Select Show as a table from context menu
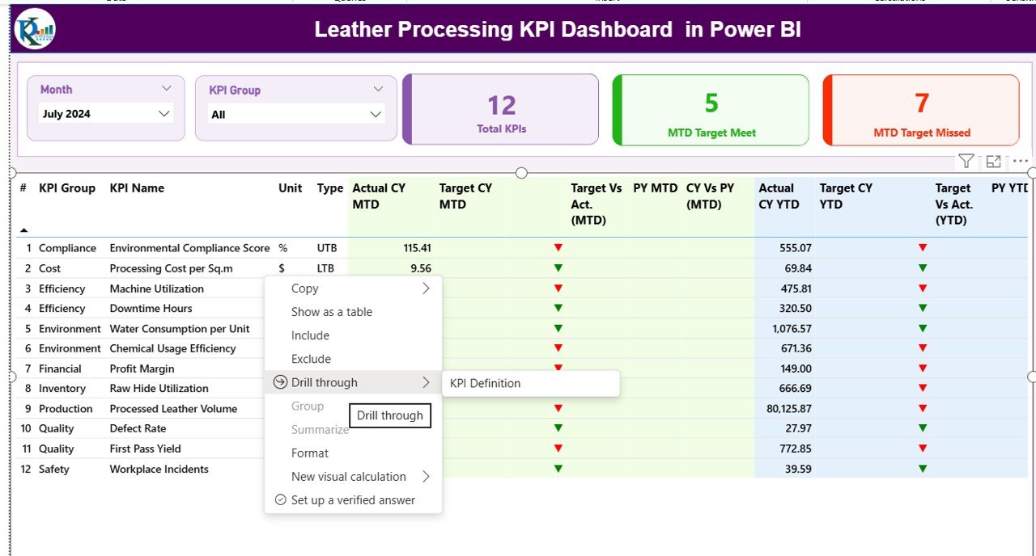Screen dimensions: 1036x556 (x=331, y=312)
